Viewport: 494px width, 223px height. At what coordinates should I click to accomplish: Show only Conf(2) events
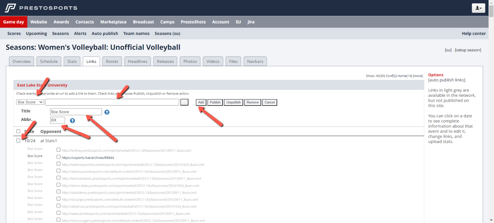(391, 76)
